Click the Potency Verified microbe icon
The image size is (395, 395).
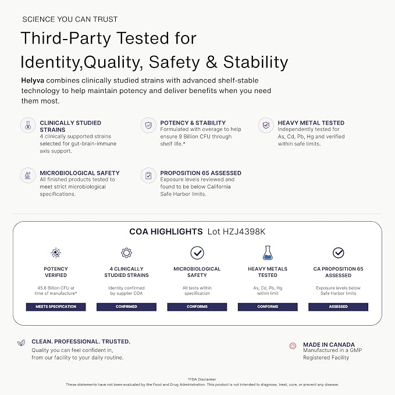tap(56, 252)
